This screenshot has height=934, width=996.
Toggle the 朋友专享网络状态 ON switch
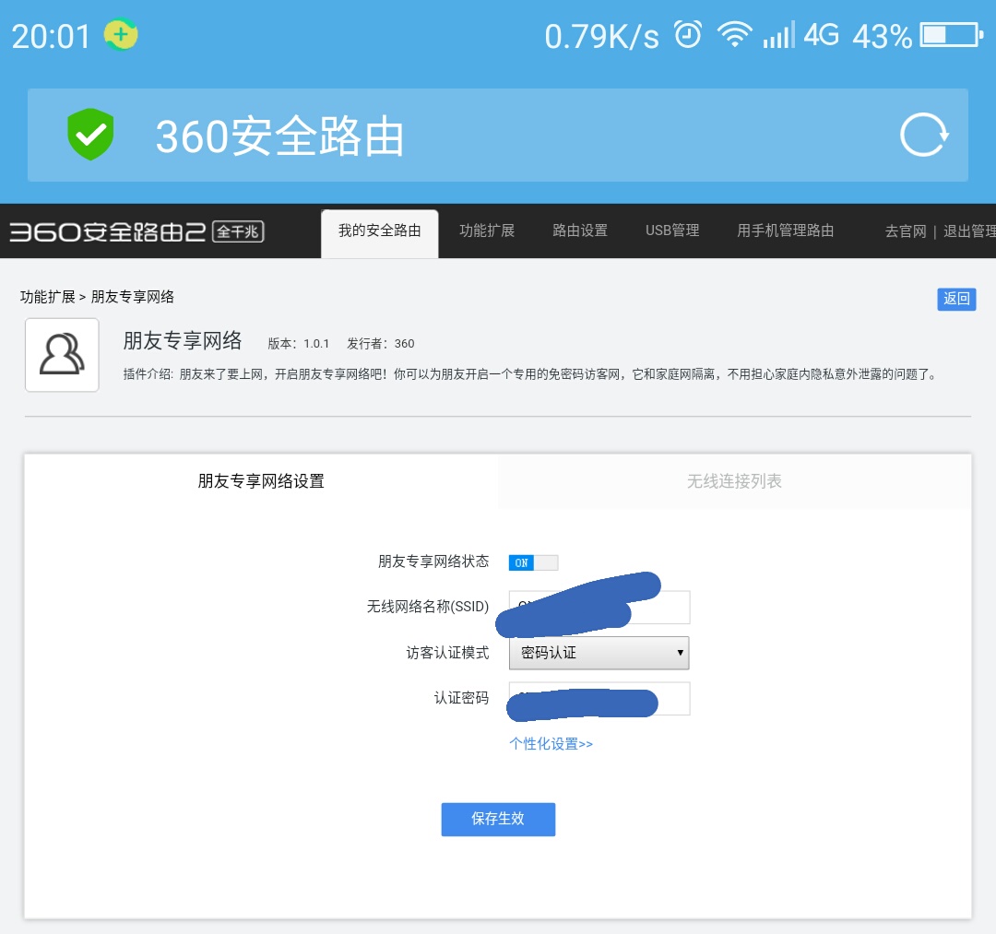coord(533,562)
